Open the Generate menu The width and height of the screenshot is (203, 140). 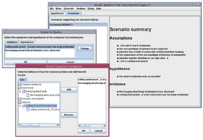69,9
